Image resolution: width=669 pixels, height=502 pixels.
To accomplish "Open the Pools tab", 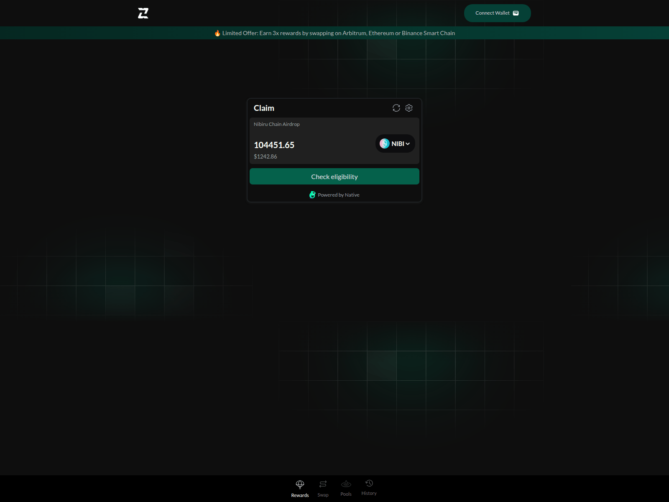I will (x=346, y=488).
